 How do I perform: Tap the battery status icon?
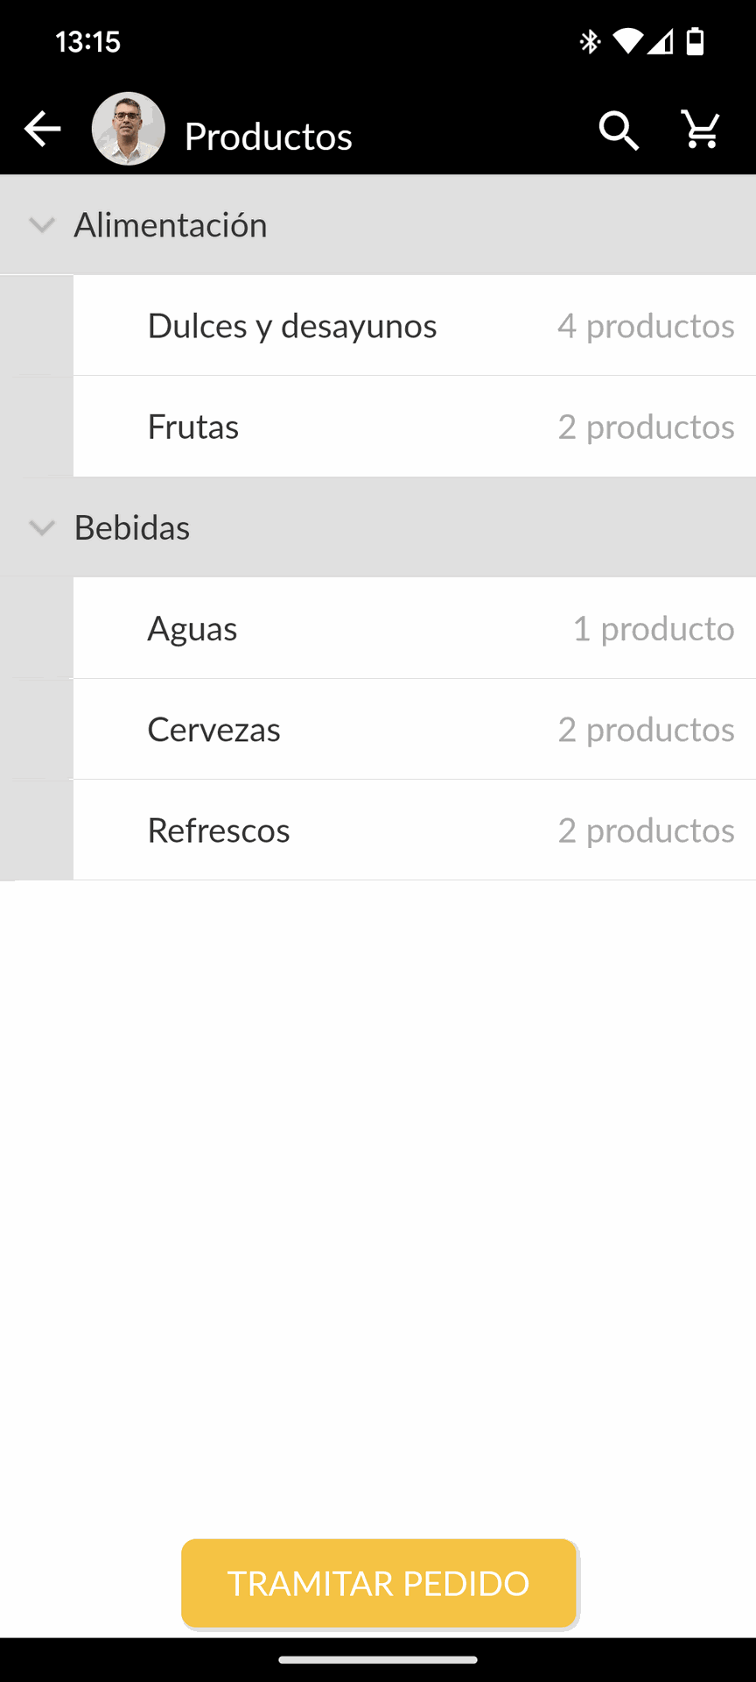(x=696, y=41)
